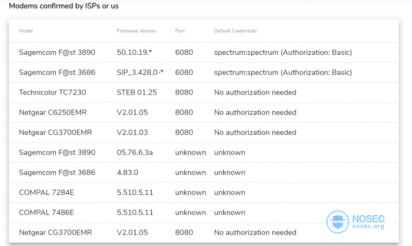Select firmware cell SIP_3.428.0-*
The height and width of the screenshot is (246, 412).
point(140,73)
